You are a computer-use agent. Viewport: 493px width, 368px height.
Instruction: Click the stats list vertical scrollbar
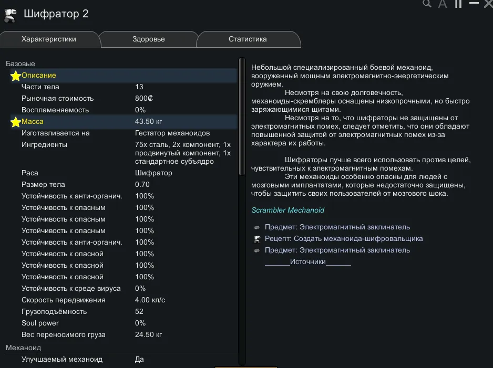click(x=242, y=115)
